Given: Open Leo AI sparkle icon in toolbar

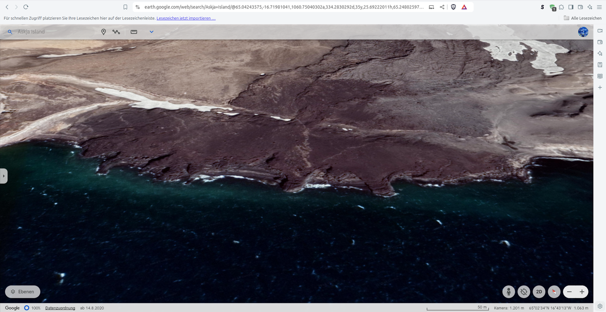Looking at the screenshot, I should (x=590, y=7).
